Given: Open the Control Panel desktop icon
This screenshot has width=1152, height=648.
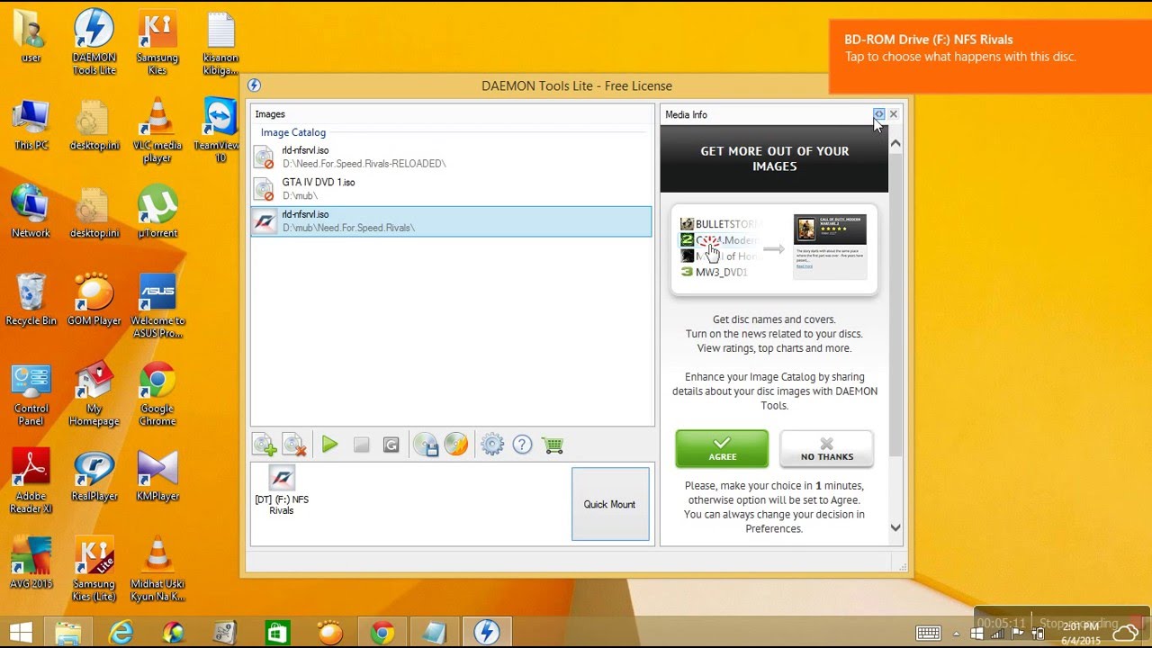Looking at the screenshot, I should pyautogui.click(x=31, y=395).
